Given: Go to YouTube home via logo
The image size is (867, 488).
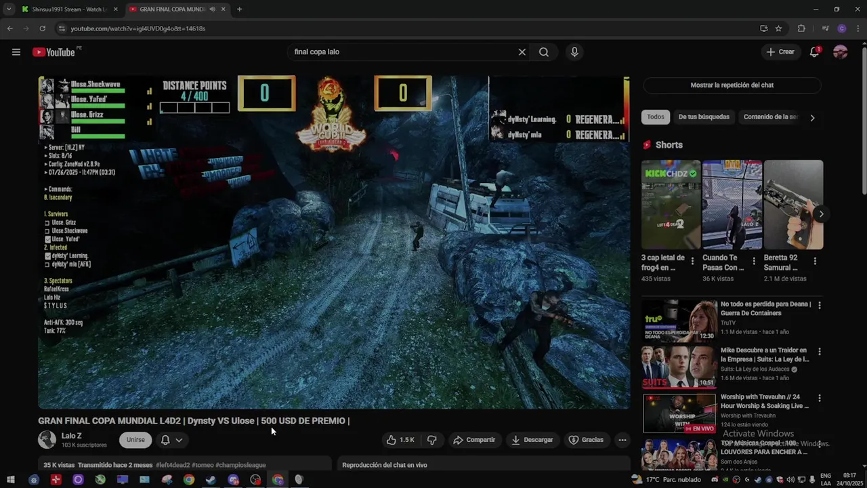Looking at the screenshot, I should coord(54,52).
